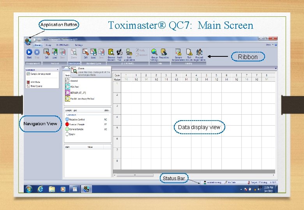
Task: Load a protocol in the Protocol group
Action: coord(55,54)
